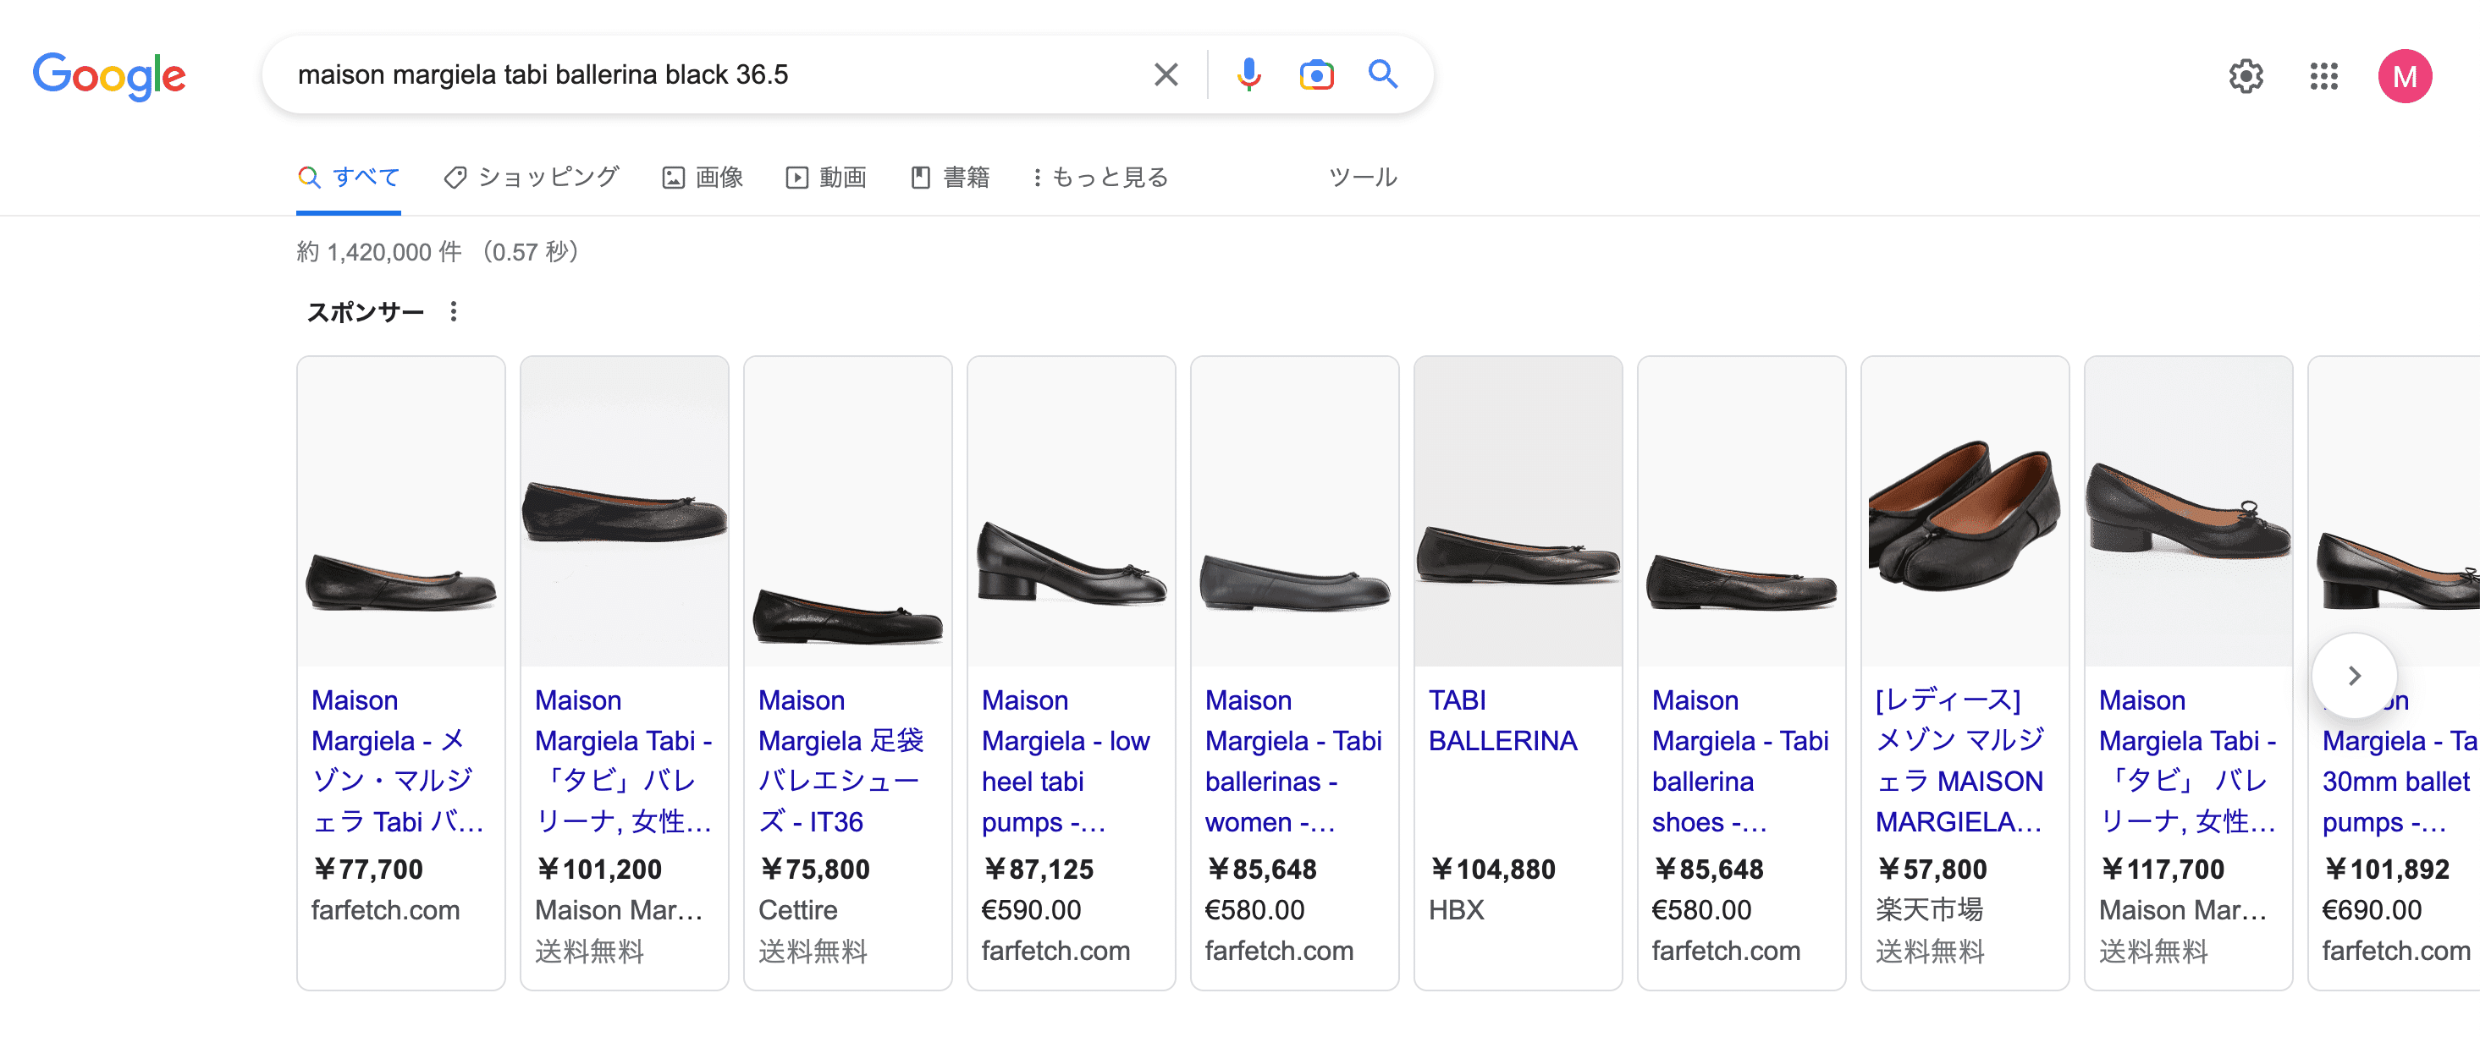Open the three-dot menu next to スポンサー
2480x1037 pixels.
coord(454,310)
